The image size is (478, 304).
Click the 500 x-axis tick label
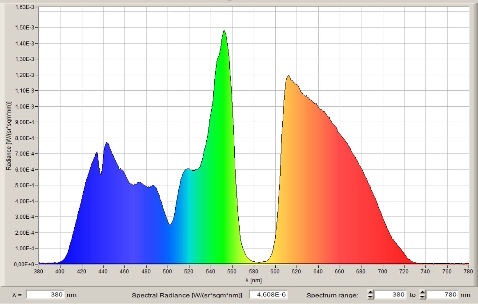(168, 272)
